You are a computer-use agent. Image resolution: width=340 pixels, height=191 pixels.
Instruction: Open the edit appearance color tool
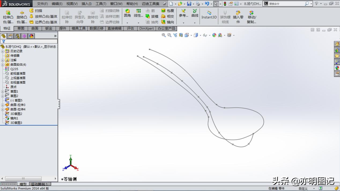pos(214,35)
